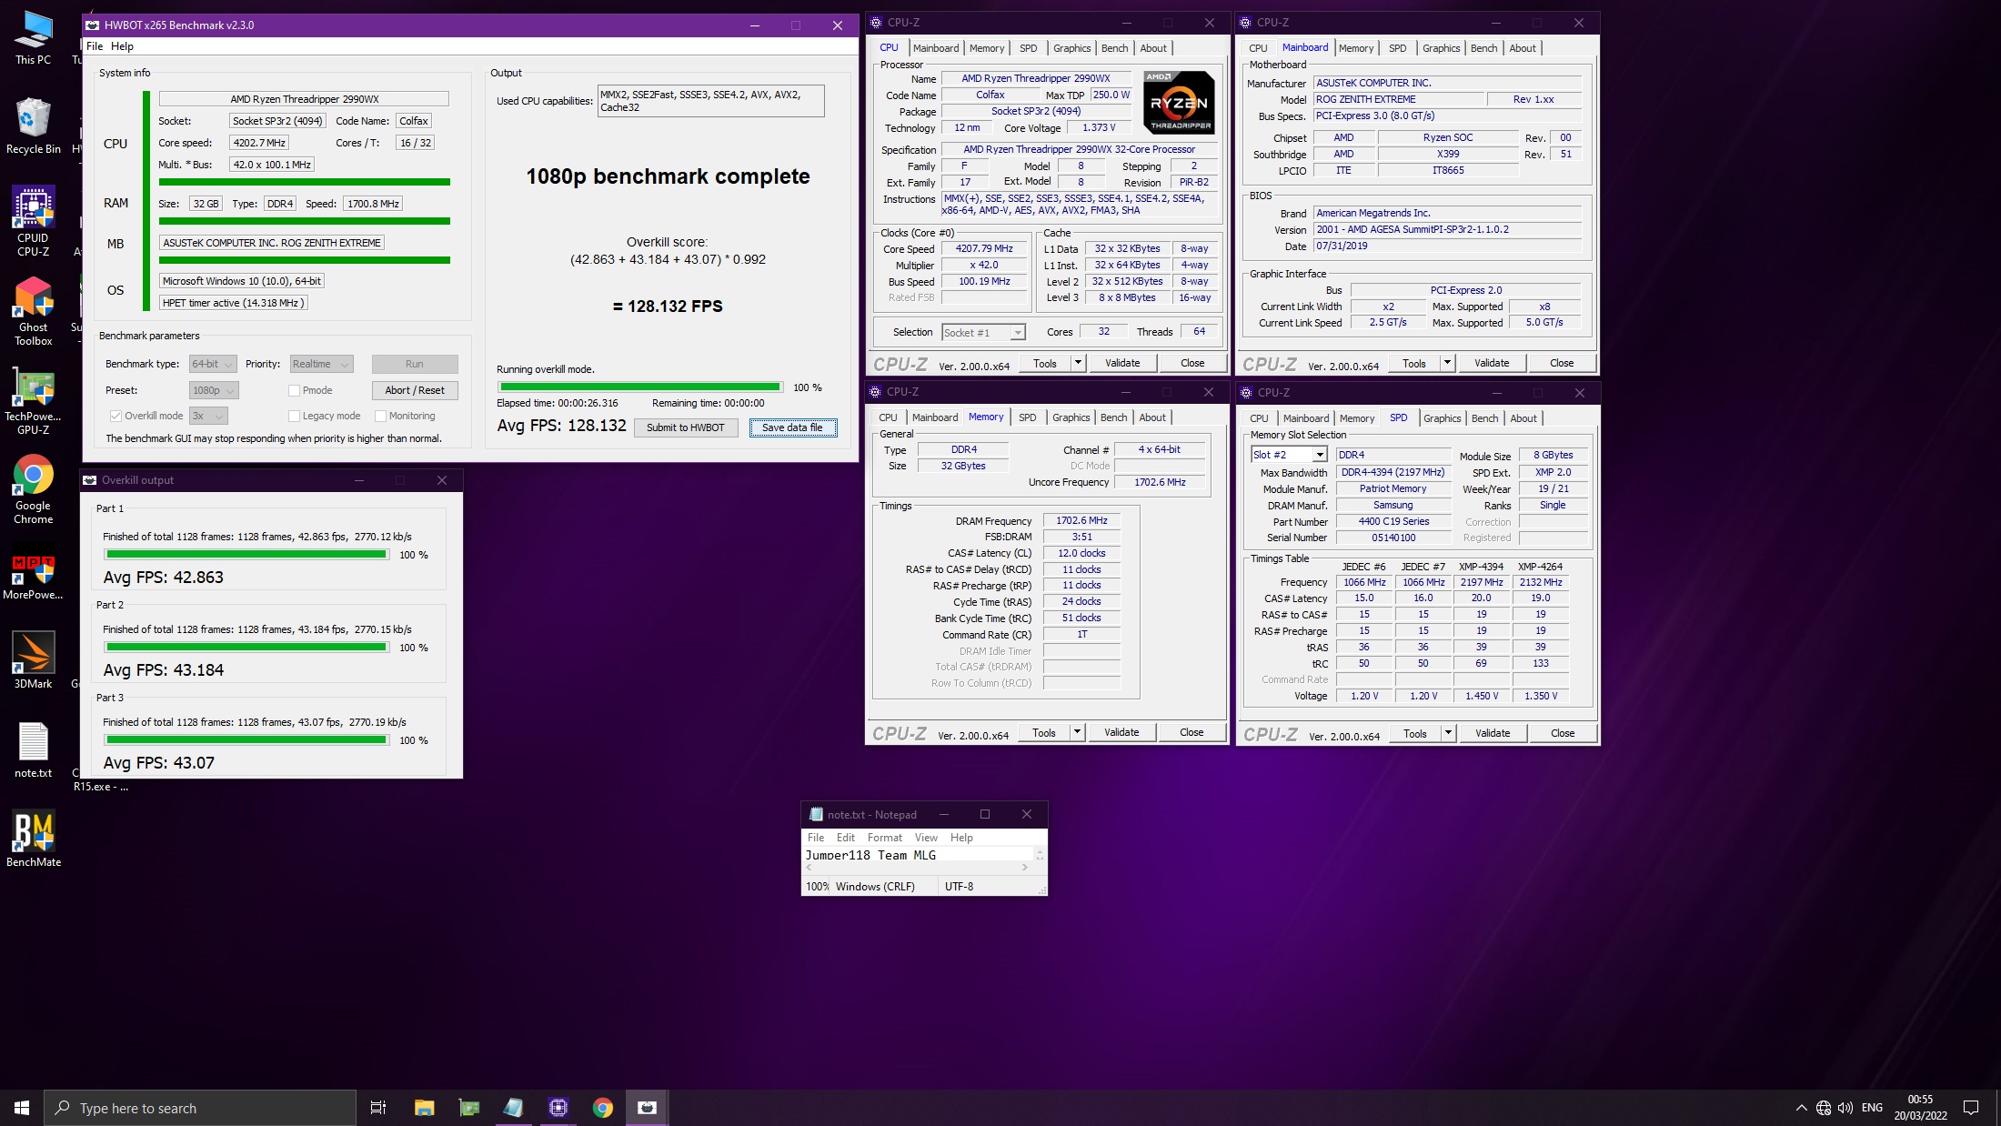The width and height of the screenshot is (2001, 1126).
Task: Click CPU-Z icon on taskbar
Action: pos(558,1107)
